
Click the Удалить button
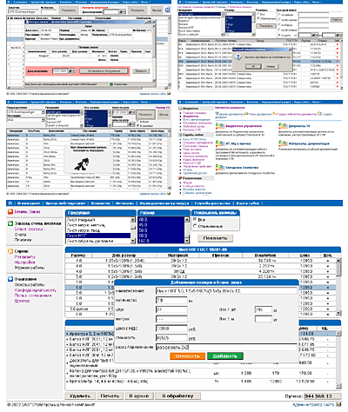pos(80,395)
